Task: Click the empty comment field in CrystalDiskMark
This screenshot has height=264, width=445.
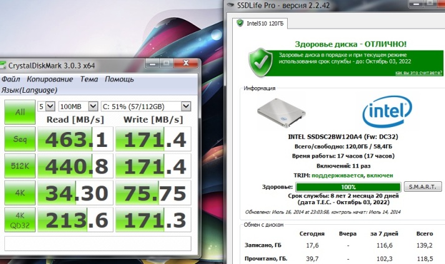Action: (98, 243)
